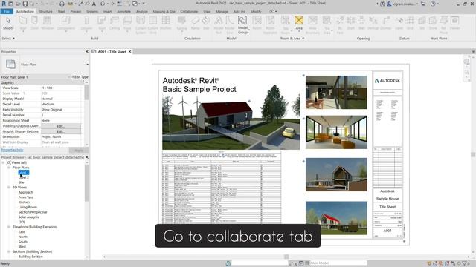
Task: Select the Mullion tool
Action: (165, 23)
